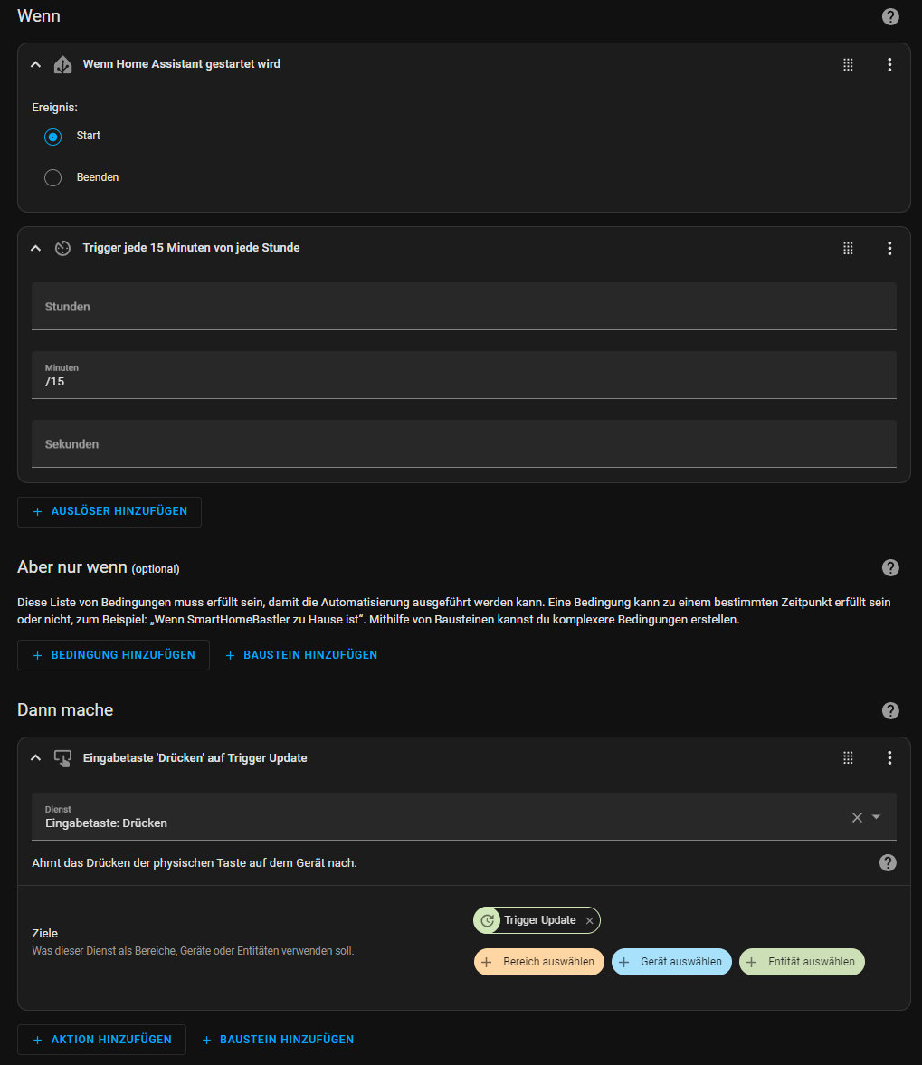Image resolution: width=922 pixels, height=1065 pixels.
Task: Click Bereich auswählen chip
Action: click(539, 962)
